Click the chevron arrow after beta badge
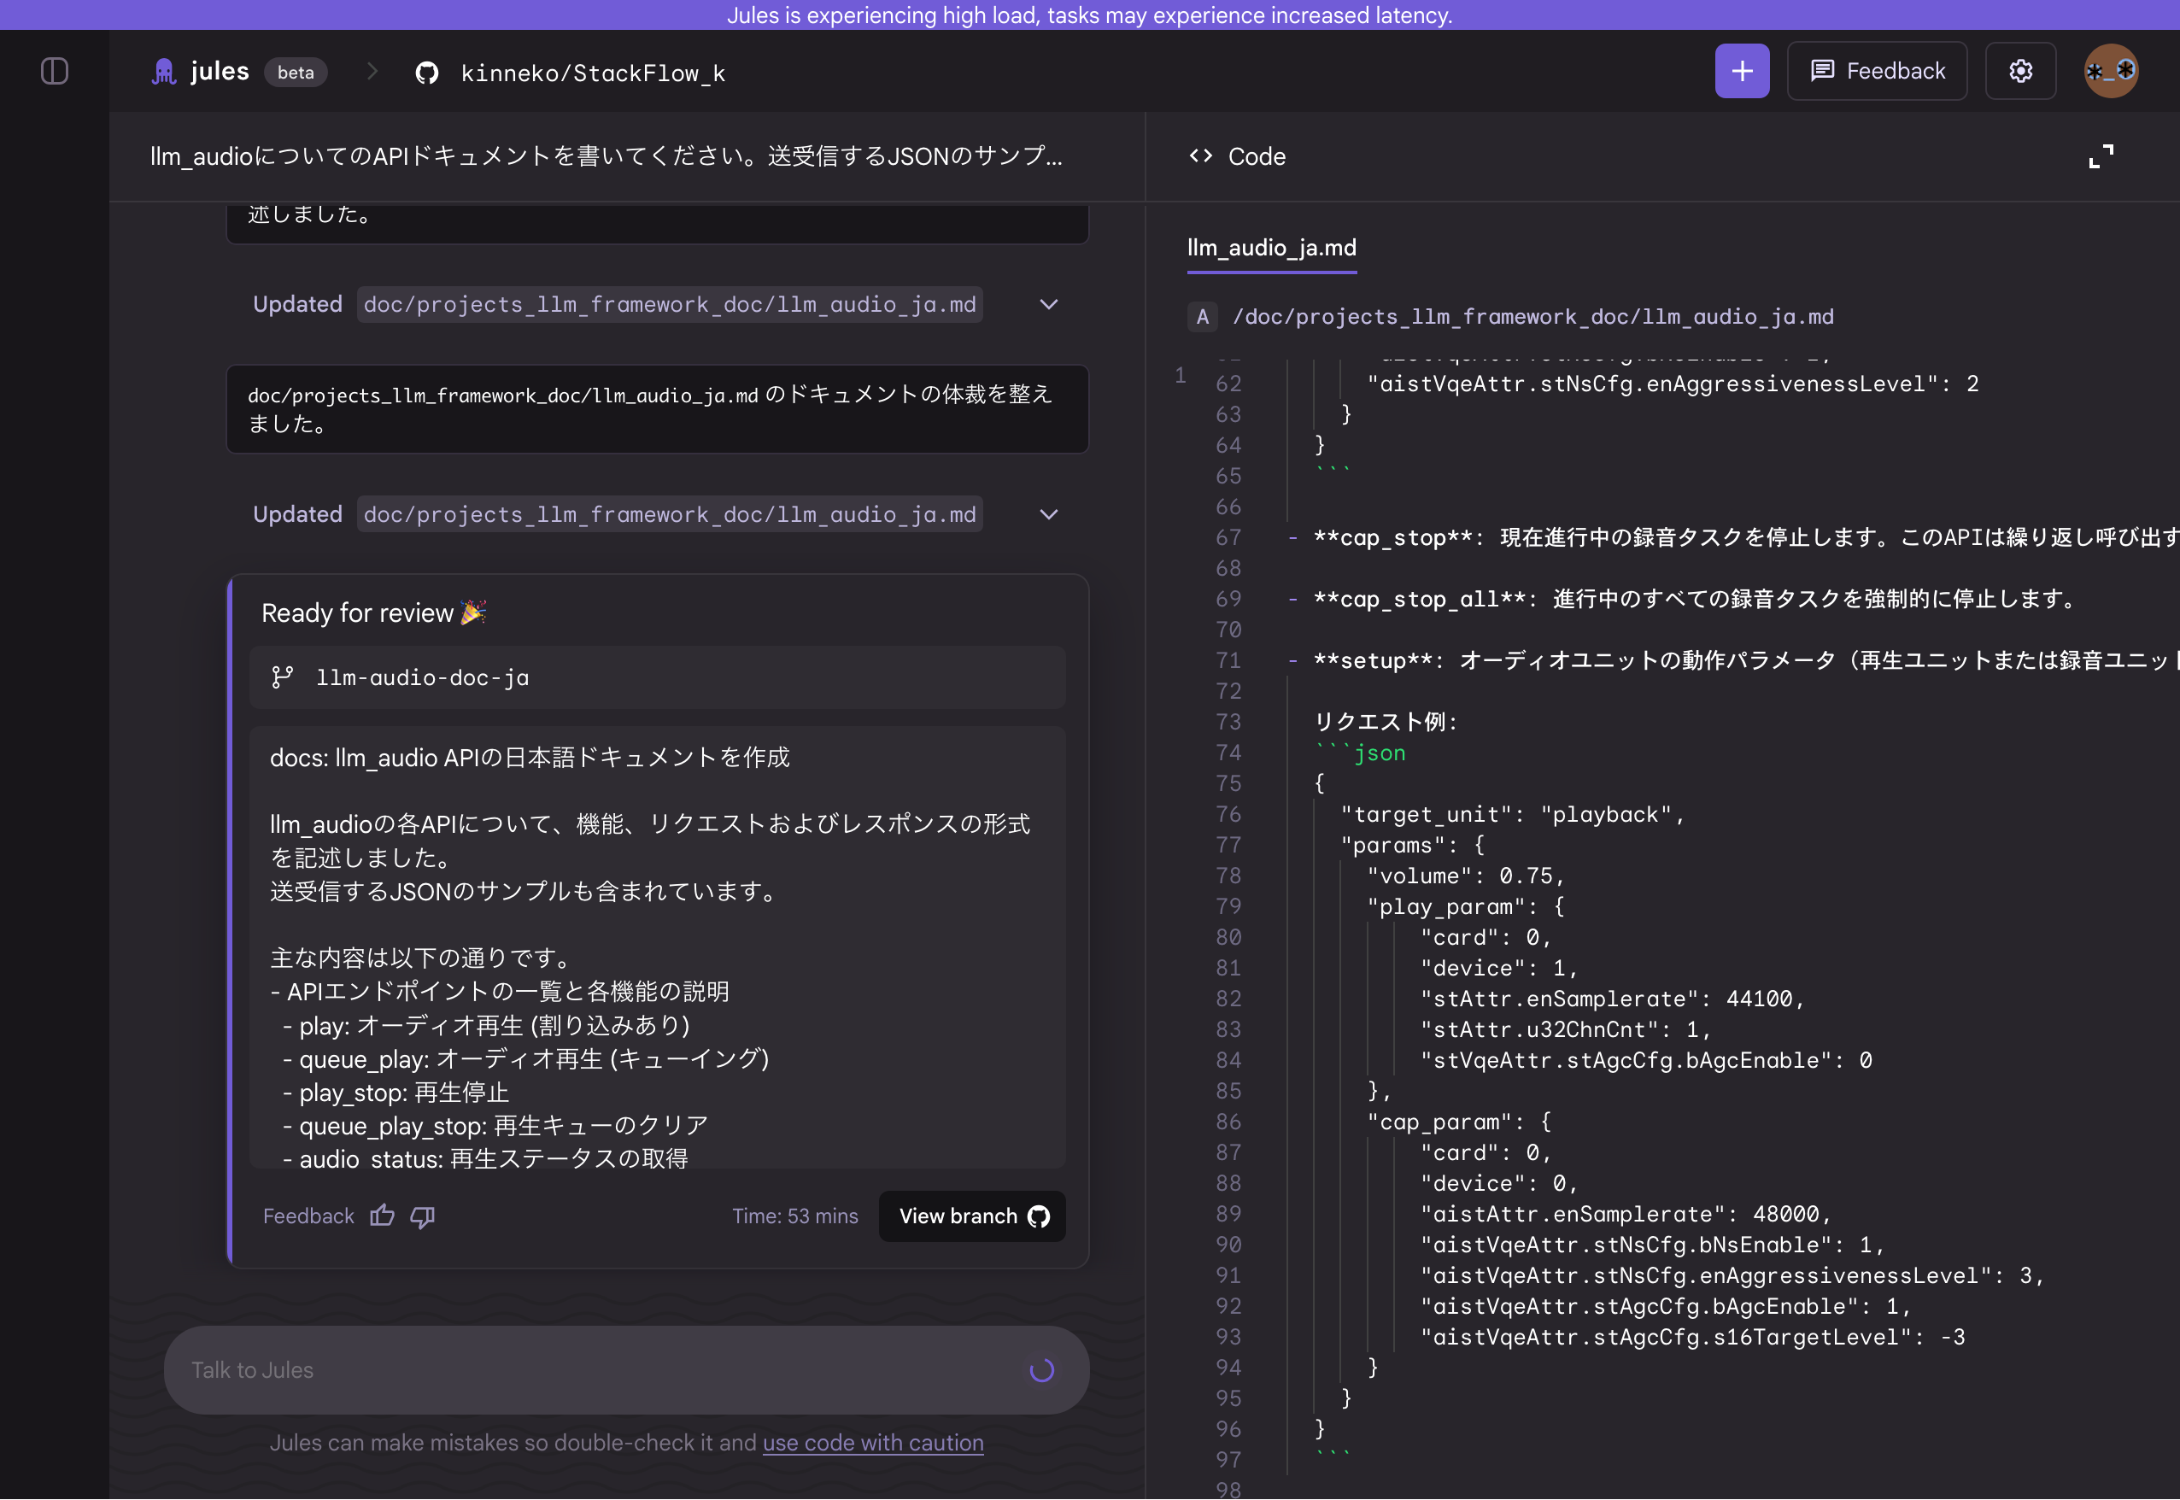The image size is (2180, 1500). pos(372,72)
